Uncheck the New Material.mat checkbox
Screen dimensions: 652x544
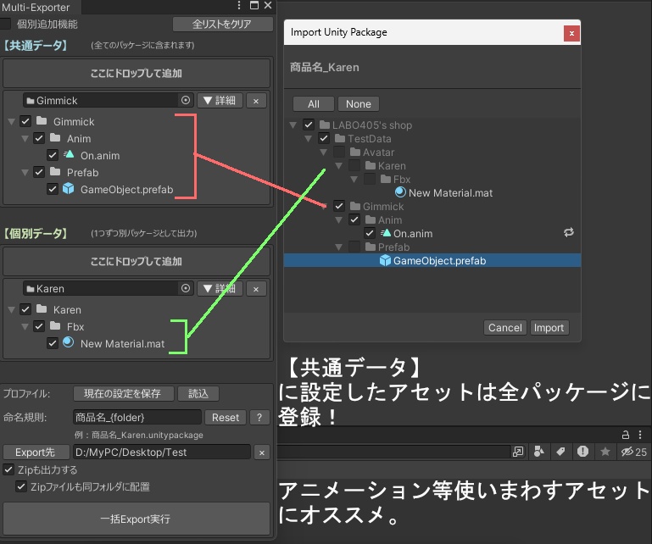53,343
